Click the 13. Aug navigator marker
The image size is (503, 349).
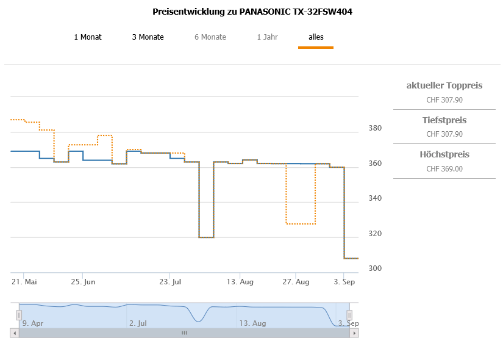(x=252, y=323)
